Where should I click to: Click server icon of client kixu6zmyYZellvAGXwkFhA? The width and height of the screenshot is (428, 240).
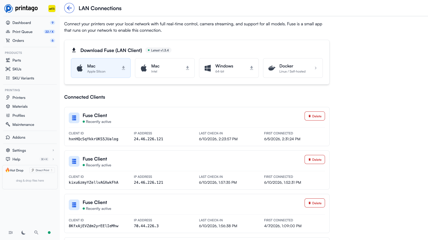tap(74, 161)
